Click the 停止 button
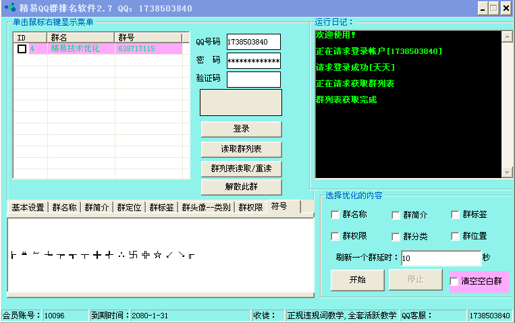This screenshot has height=323, width=515. click(x=416, y=280)
